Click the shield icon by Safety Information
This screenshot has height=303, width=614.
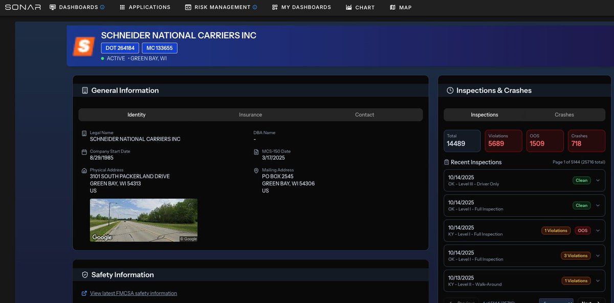tap(85, 275)
